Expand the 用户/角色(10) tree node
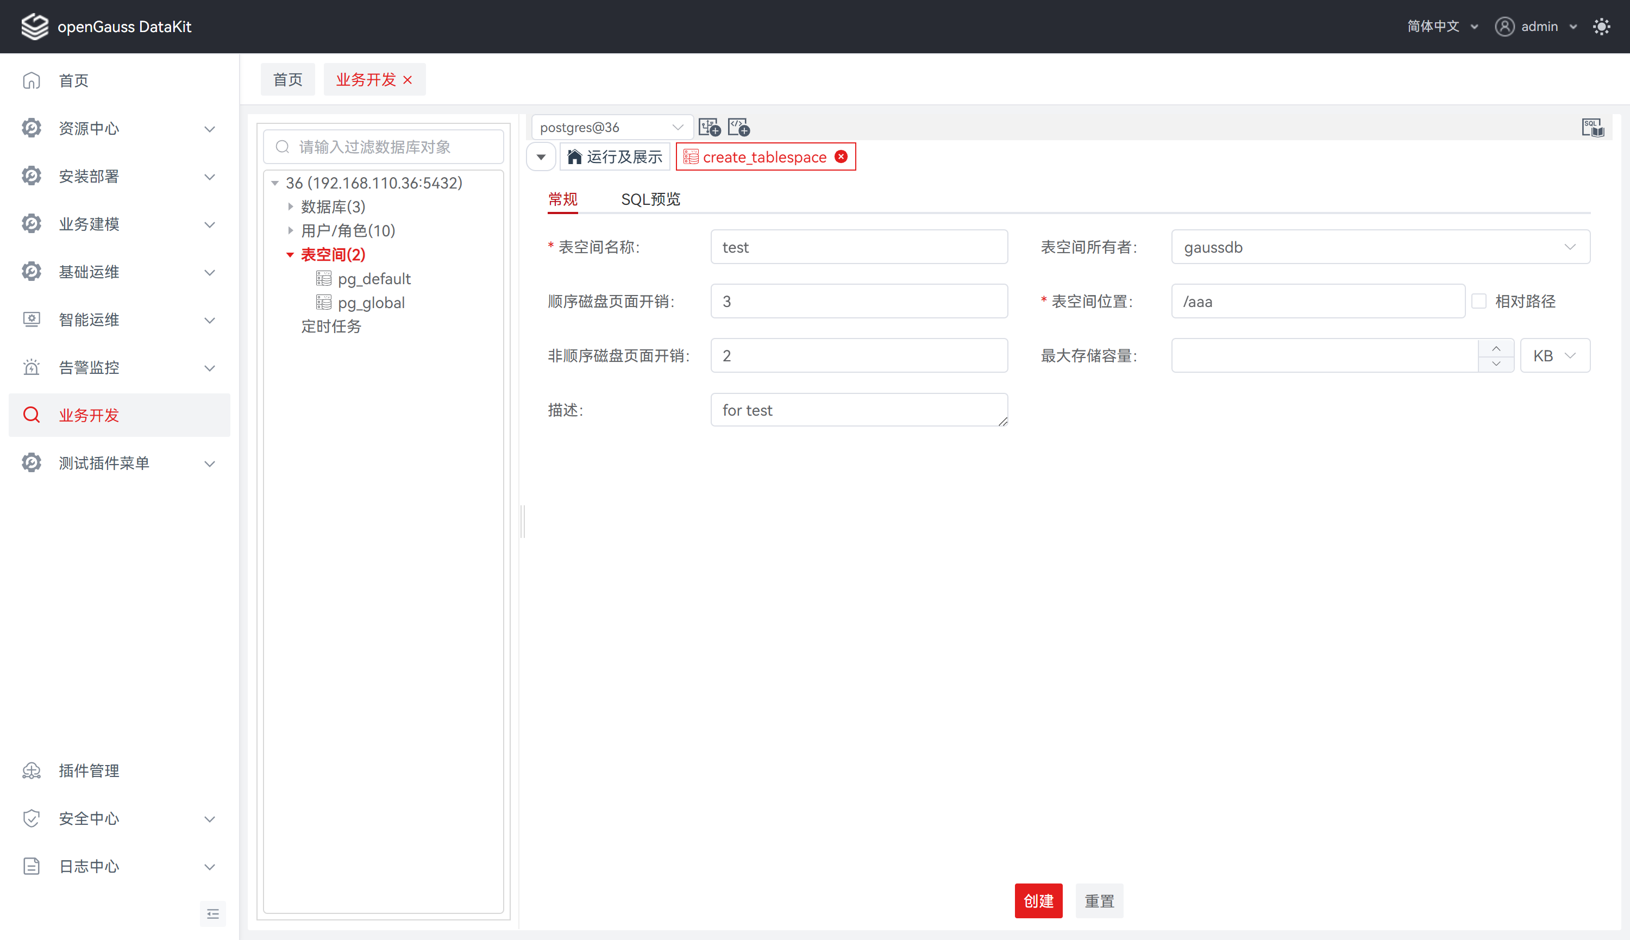The height and width of the screenshot is (940, 1630). (291, 230)
